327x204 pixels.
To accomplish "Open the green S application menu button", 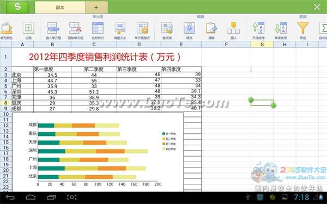I will pyautogui.click(x=17, y=7).
